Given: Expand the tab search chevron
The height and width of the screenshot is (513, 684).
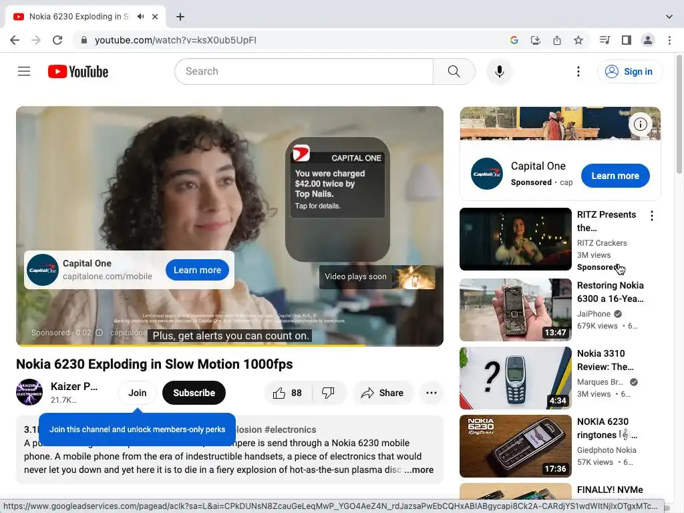Looking at the screenshot, I should tap(669, 17).
